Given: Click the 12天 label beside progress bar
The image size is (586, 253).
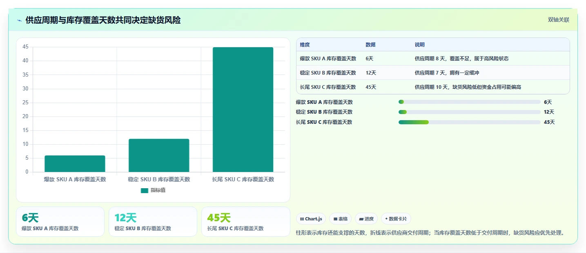Looking at the screenshot, I should tap(549, 112).
